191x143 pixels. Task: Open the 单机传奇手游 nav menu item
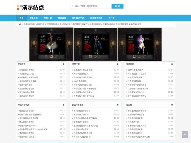click(78, 18)
